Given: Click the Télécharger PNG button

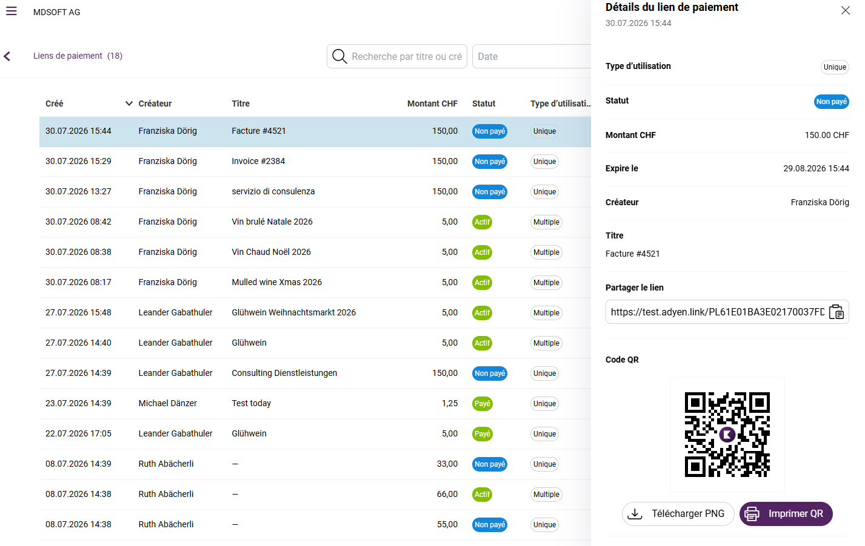Looking at the screenshot, I should [678, 513].
